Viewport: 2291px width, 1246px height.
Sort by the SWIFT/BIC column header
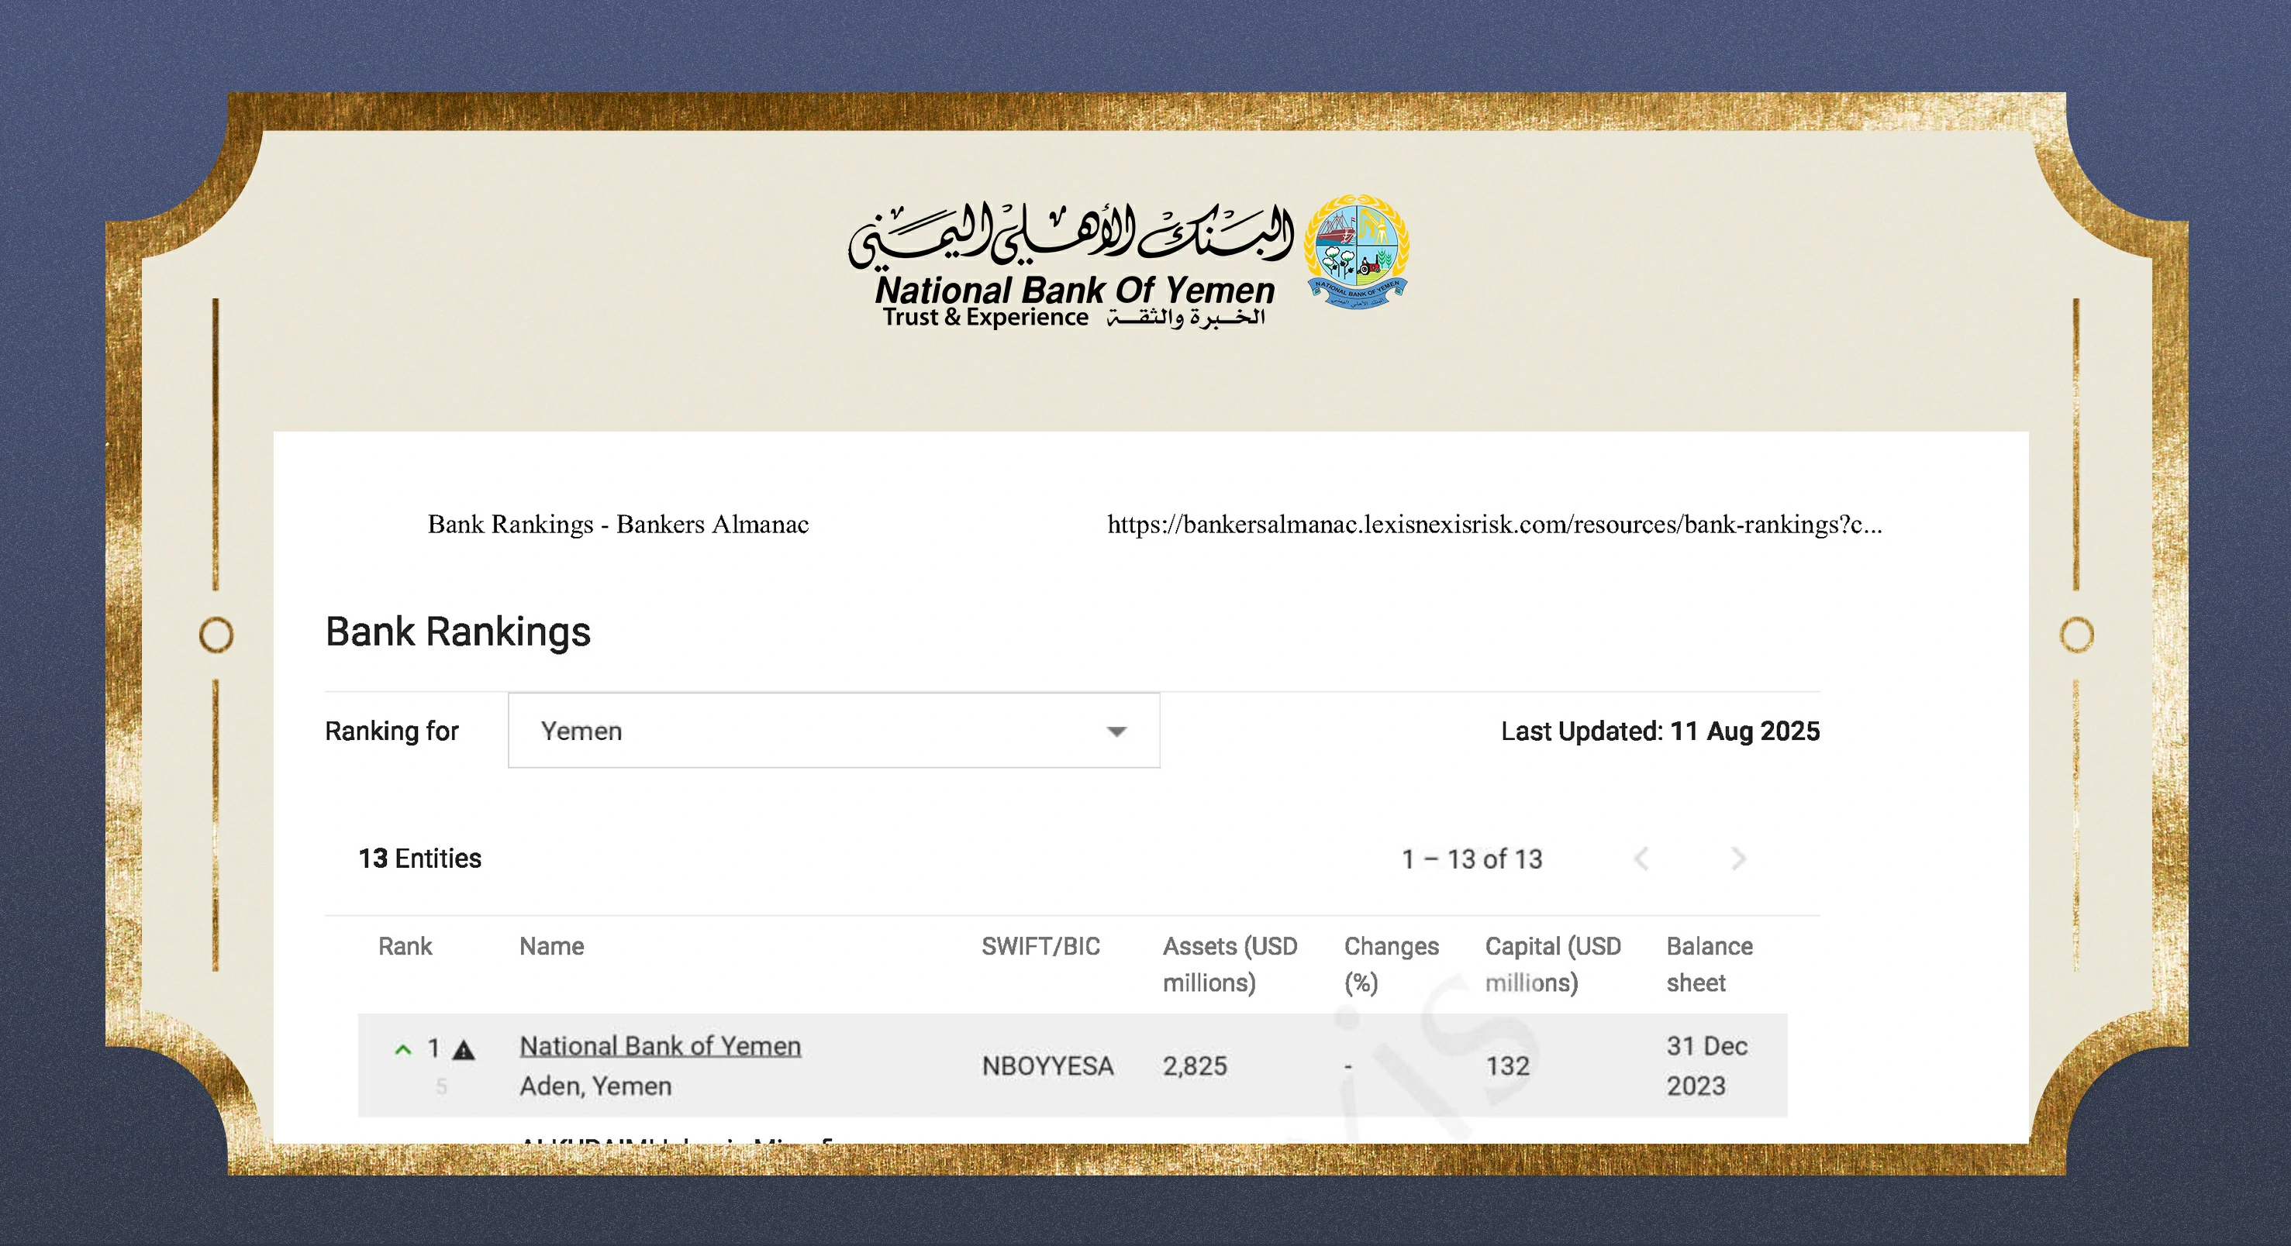point(1040,945)
